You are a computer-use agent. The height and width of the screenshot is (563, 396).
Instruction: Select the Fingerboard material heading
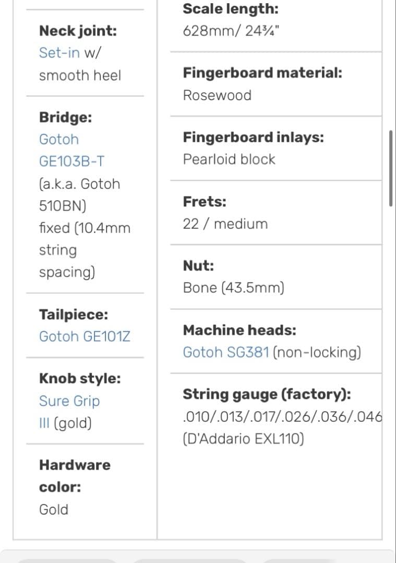[x=262, y=73]
